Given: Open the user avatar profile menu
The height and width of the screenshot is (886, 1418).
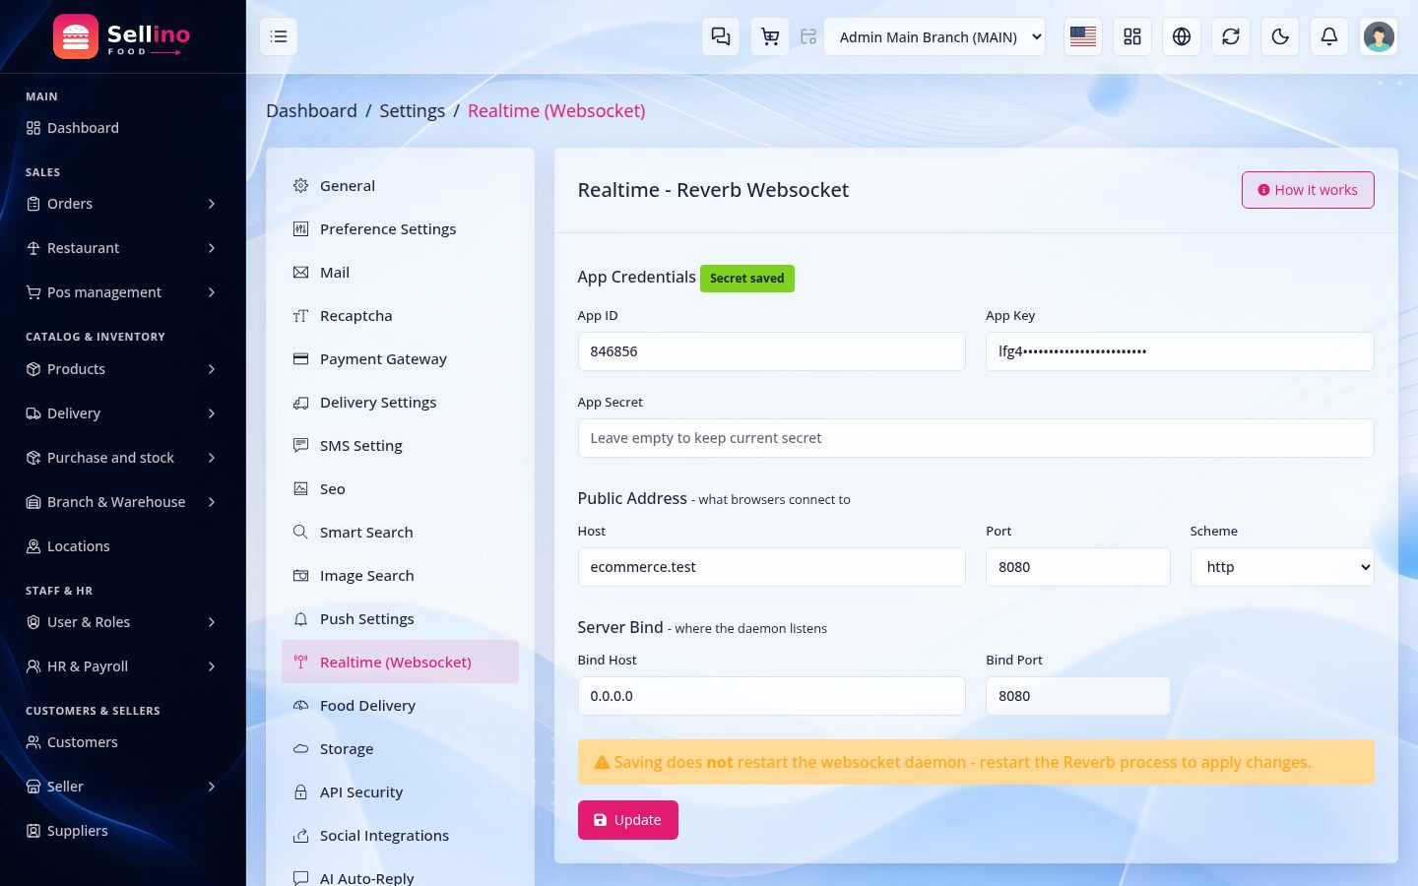Looking at the screenshot, I should tap(1379, 36).
